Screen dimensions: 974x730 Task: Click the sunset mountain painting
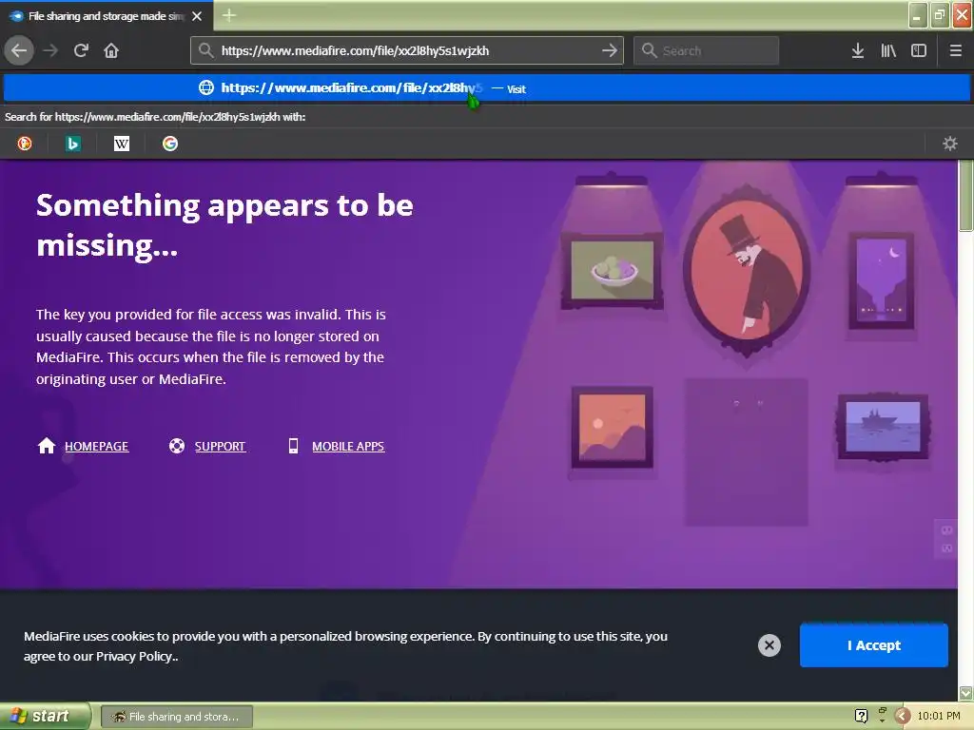tap(612, 428)
